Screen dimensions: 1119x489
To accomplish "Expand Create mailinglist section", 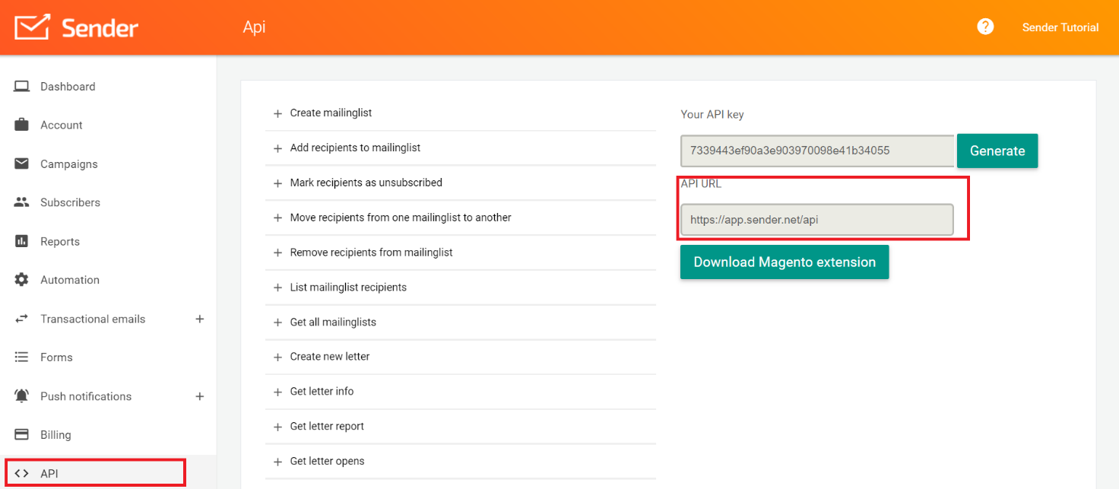I will pyautogui.click(x=461, y=113).
